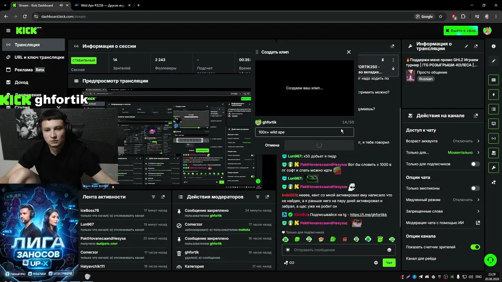Viewport: 502px width, 282px height.
Task: Reload the page in the browser
Action: pos(25,16)
